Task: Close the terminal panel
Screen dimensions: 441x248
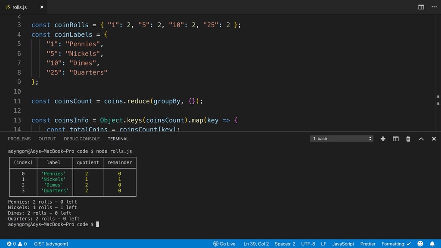Action: (x=434, y=139)
